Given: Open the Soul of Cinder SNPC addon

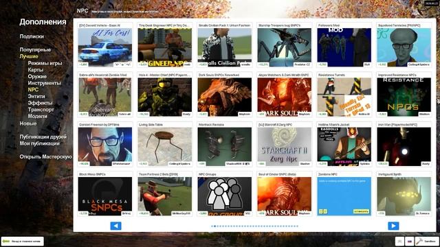Looking at the screenshot, I should 284,196.
